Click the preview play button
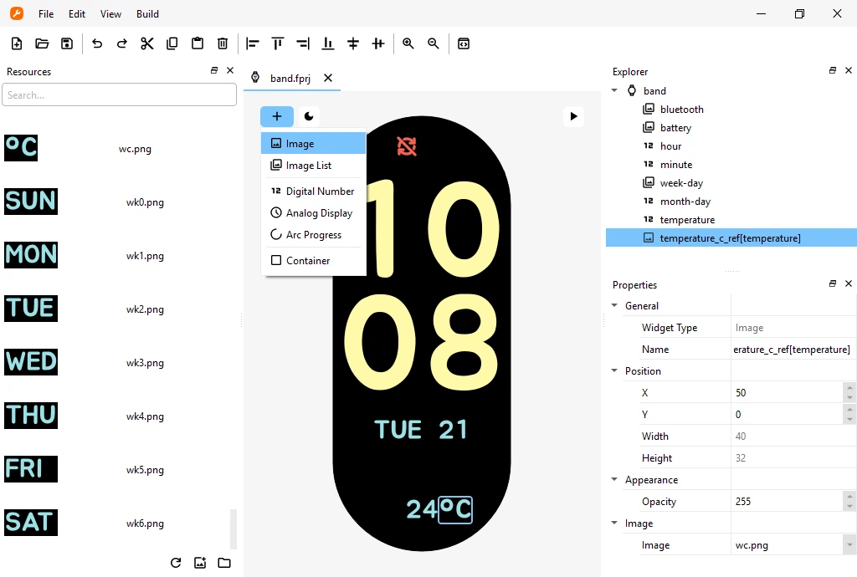 click(x=574, y=116)
